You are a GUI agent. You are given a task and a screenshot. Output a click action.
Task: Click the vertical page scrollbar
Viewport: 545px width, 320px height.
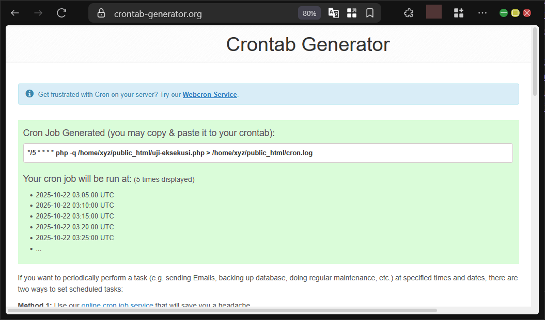(x=535, y=62)
